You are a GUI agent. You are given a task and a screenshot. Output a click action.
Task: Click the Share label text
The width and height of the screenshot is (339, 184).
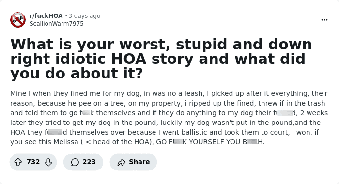point(139,162)
